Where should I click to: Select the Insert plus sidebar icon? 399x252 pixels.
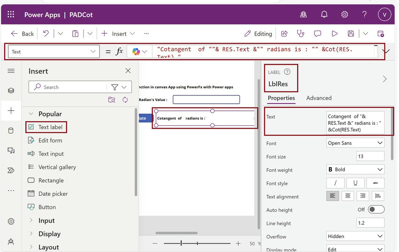[x=11, y=111]
